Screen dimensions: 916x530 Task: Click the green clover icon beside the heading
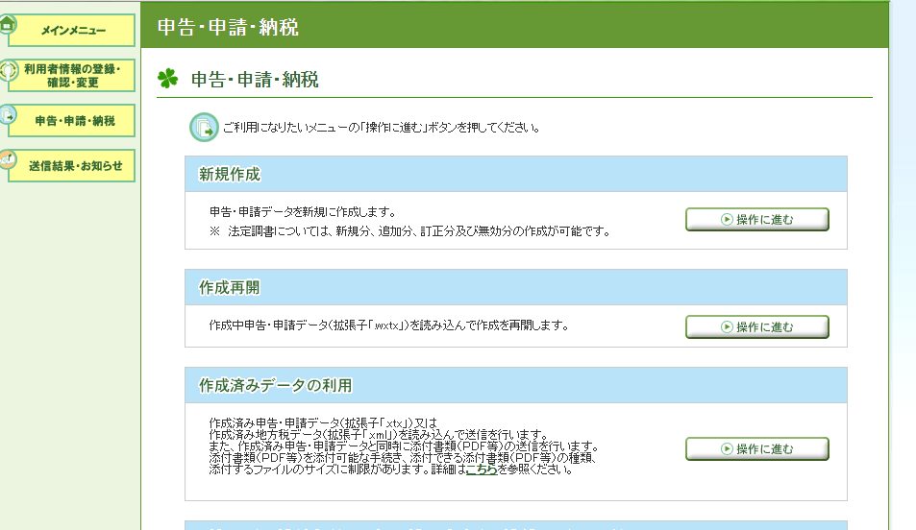click(x=168, y=80)
